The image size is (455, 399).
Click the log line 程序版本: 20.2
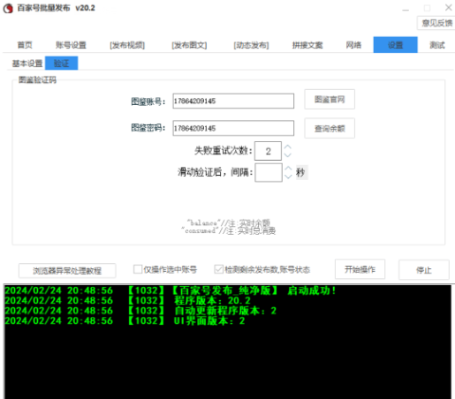pos(128,300)
